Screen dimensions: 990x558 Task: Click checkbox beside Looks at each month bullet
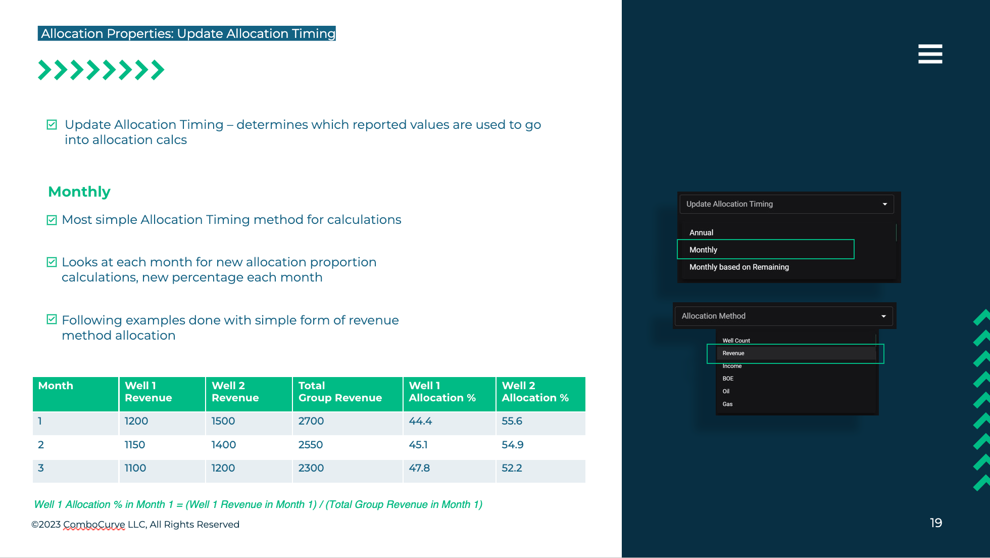coord(52,262)
